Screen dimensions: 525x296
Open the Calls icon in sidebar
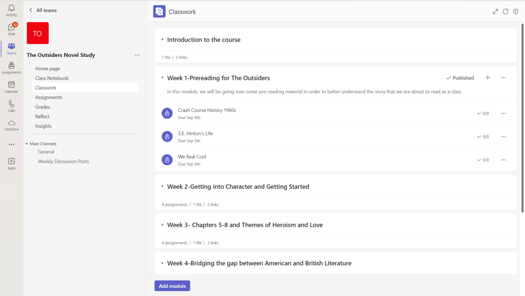click(11, 106)
